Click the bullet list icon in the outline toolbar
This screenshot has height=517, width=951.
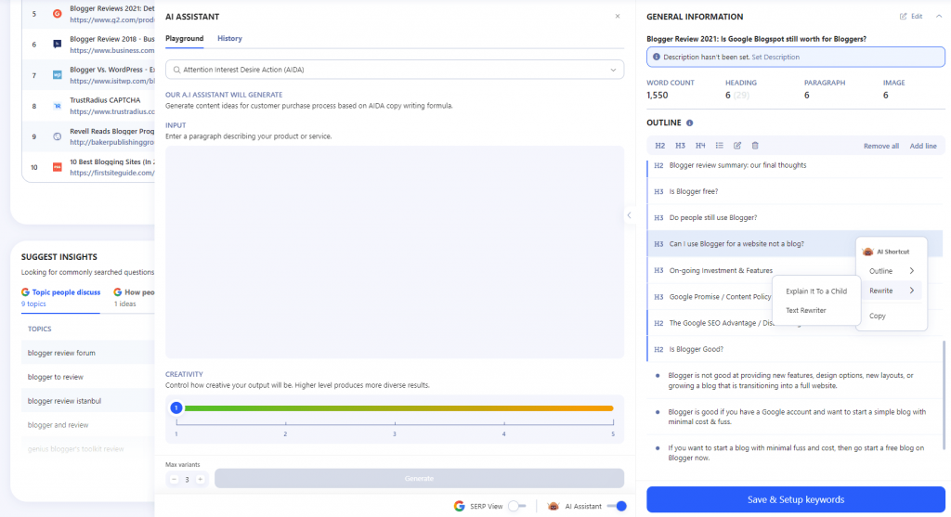pyautogui.click(x=720, y=146)
